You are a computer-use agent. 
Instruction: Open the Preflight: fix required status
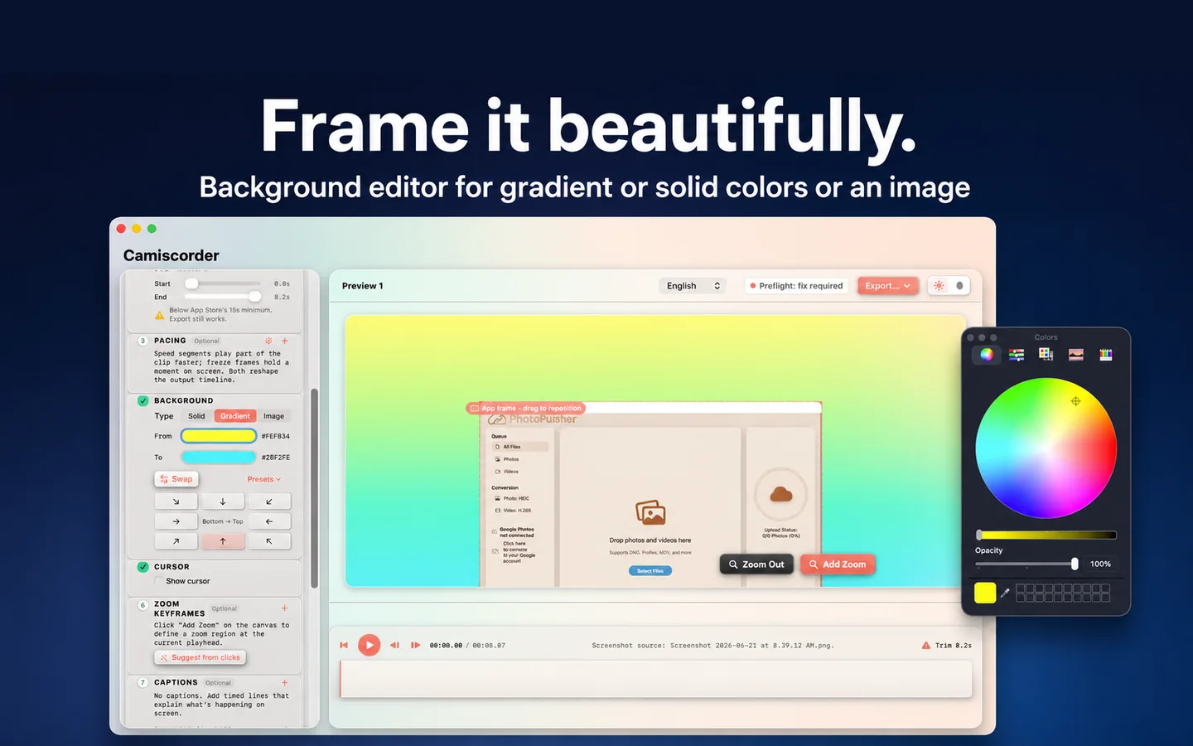point(796,286)
